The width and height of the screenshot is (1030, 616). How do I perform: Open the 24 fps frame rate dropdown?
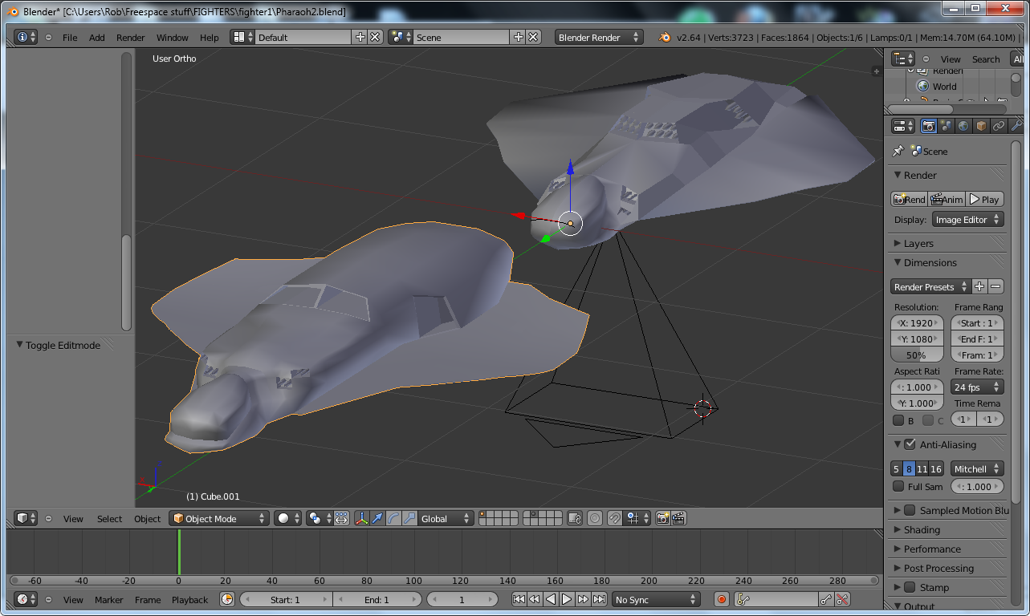click(977, 387)
